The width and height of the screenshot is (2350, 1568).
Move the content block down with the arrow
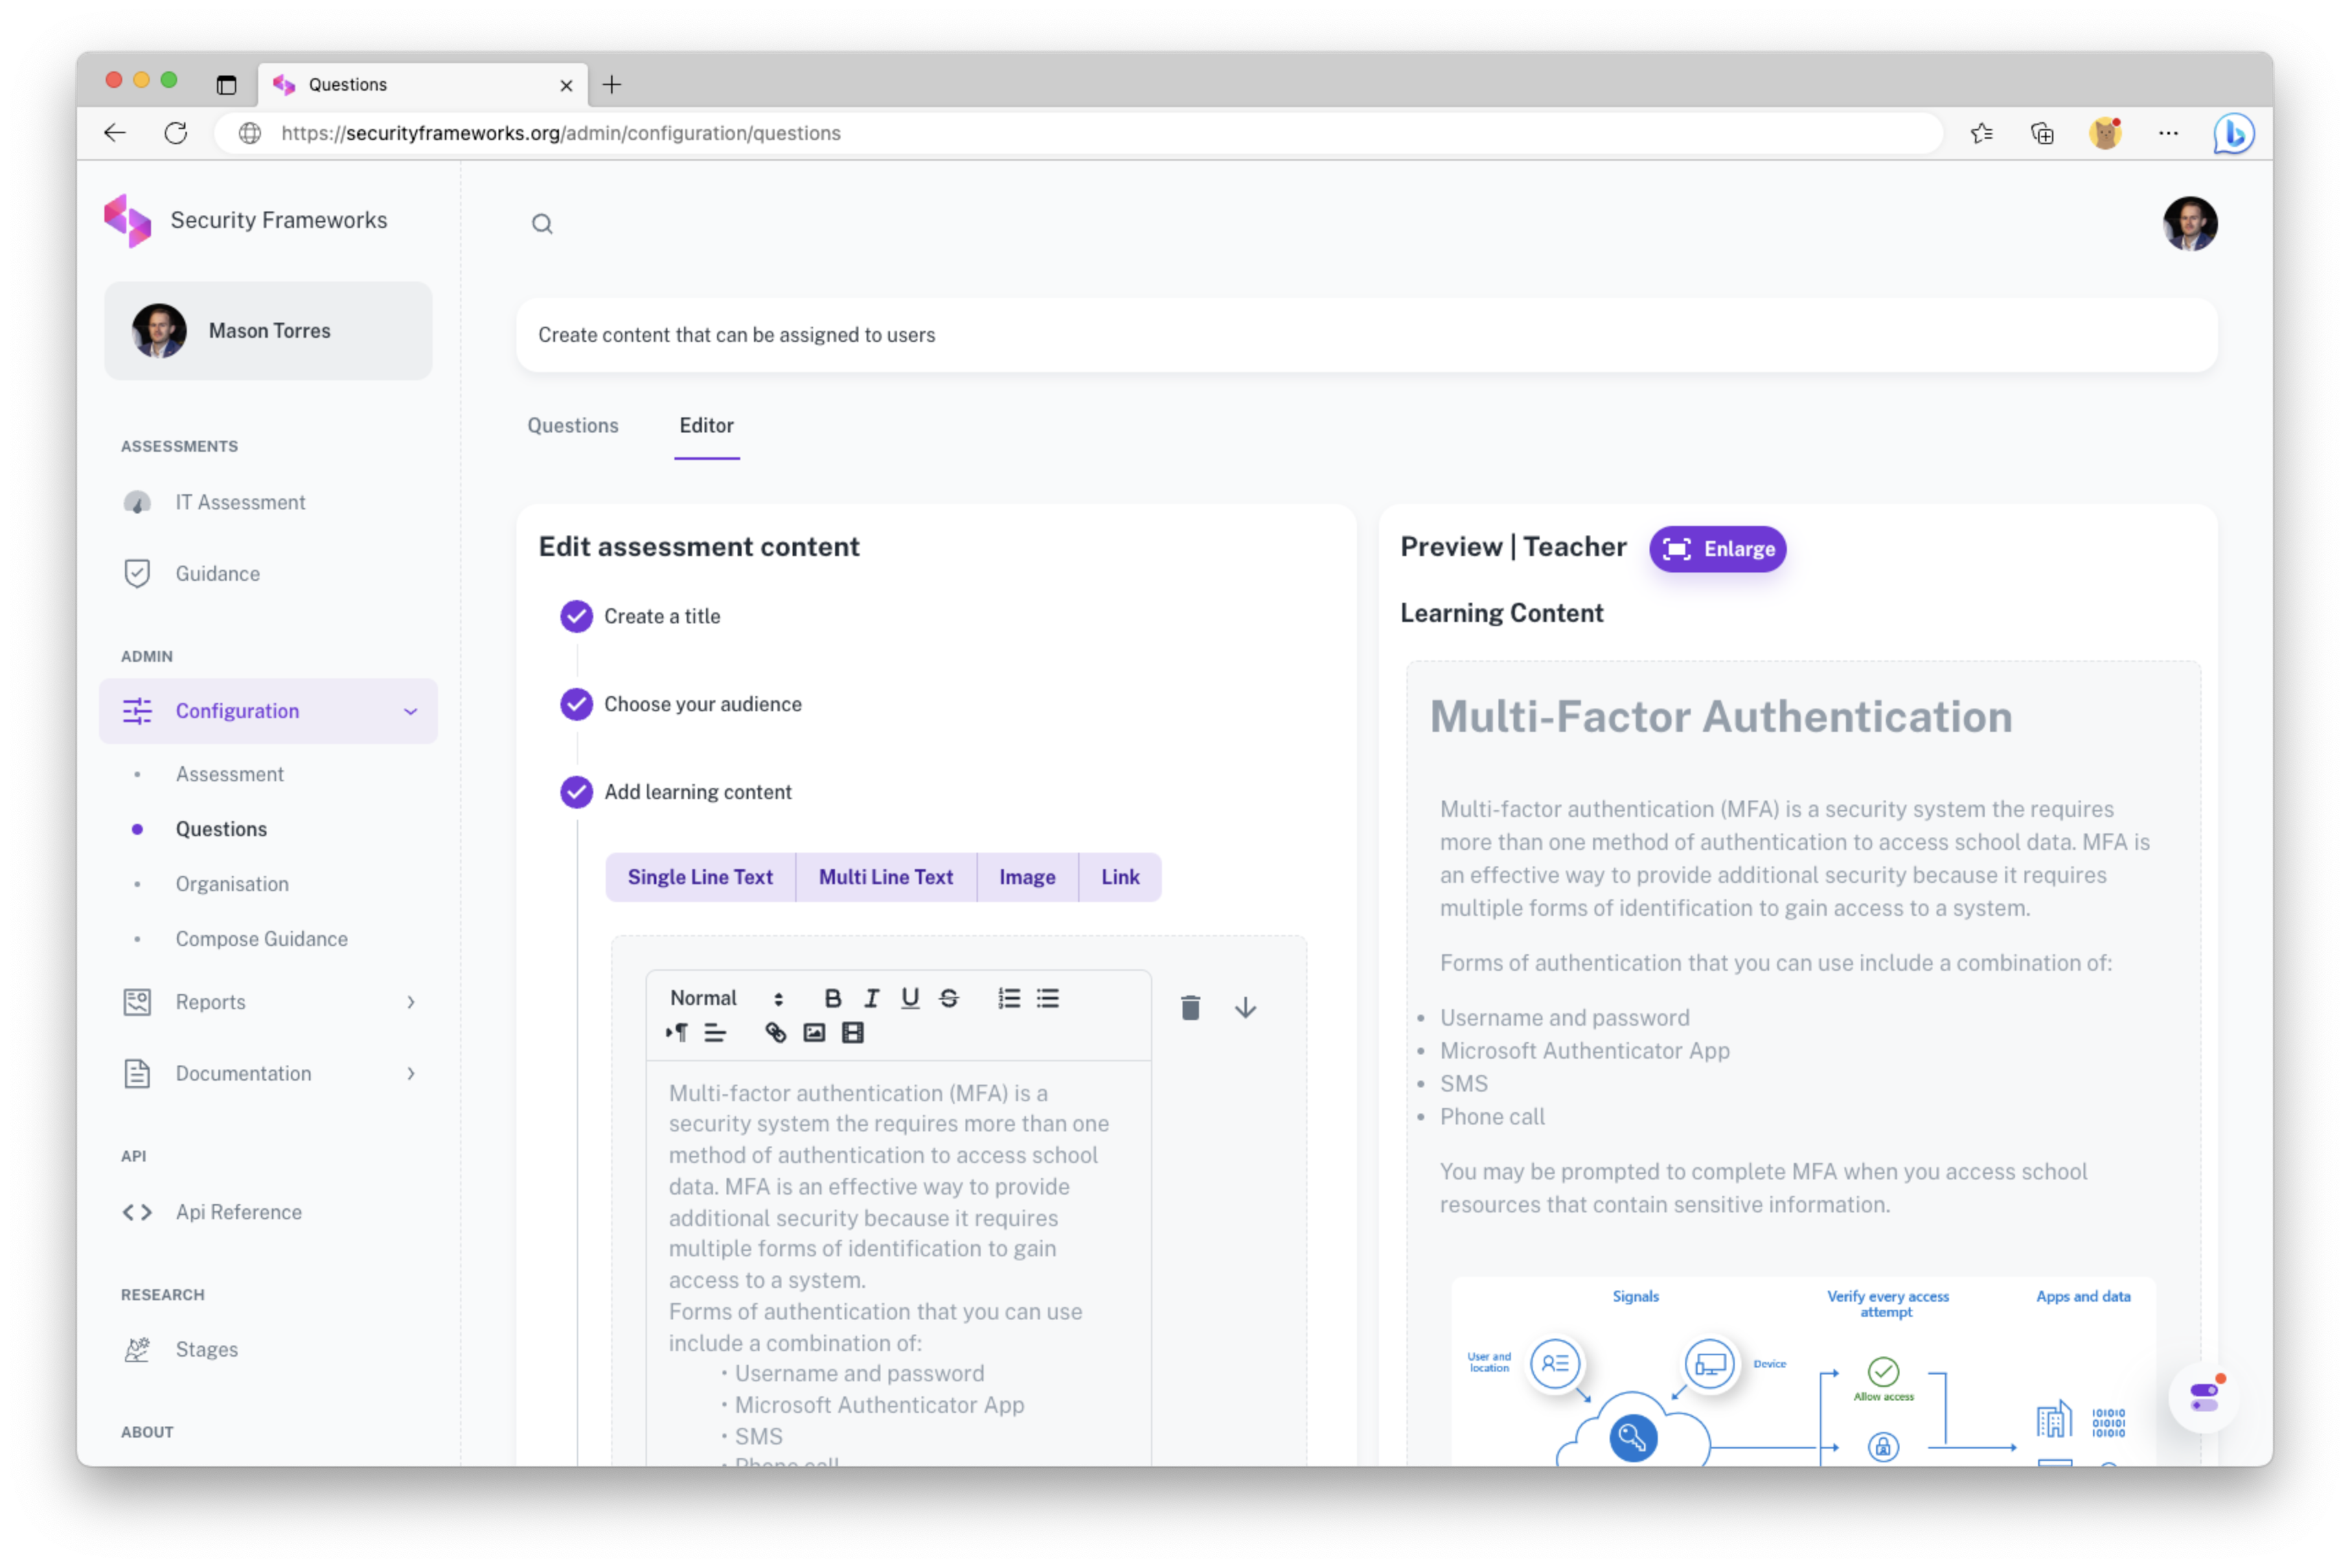tap(1245, 1008)
